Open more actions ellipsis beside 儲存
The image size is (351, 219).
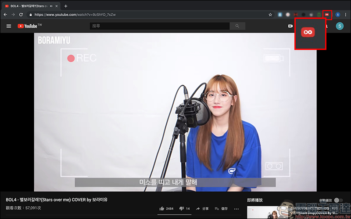click(236, 209)
